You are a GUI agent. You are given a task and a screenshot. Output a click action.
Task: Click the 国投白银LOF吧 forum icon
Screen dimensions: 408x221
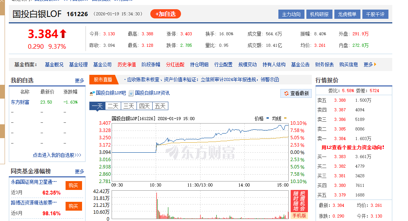coord(92,93)
